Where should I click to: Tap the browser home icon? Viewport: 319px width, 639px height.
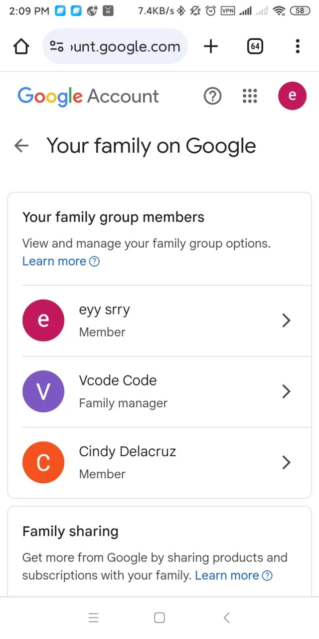tap(21, 46)
